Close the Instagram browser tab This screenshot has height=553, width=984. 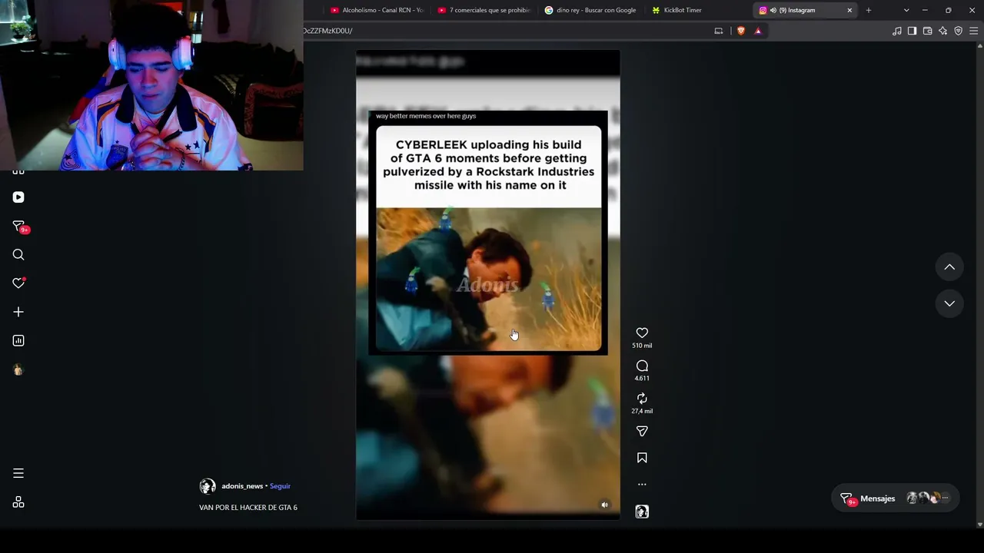tap(849, 10)
